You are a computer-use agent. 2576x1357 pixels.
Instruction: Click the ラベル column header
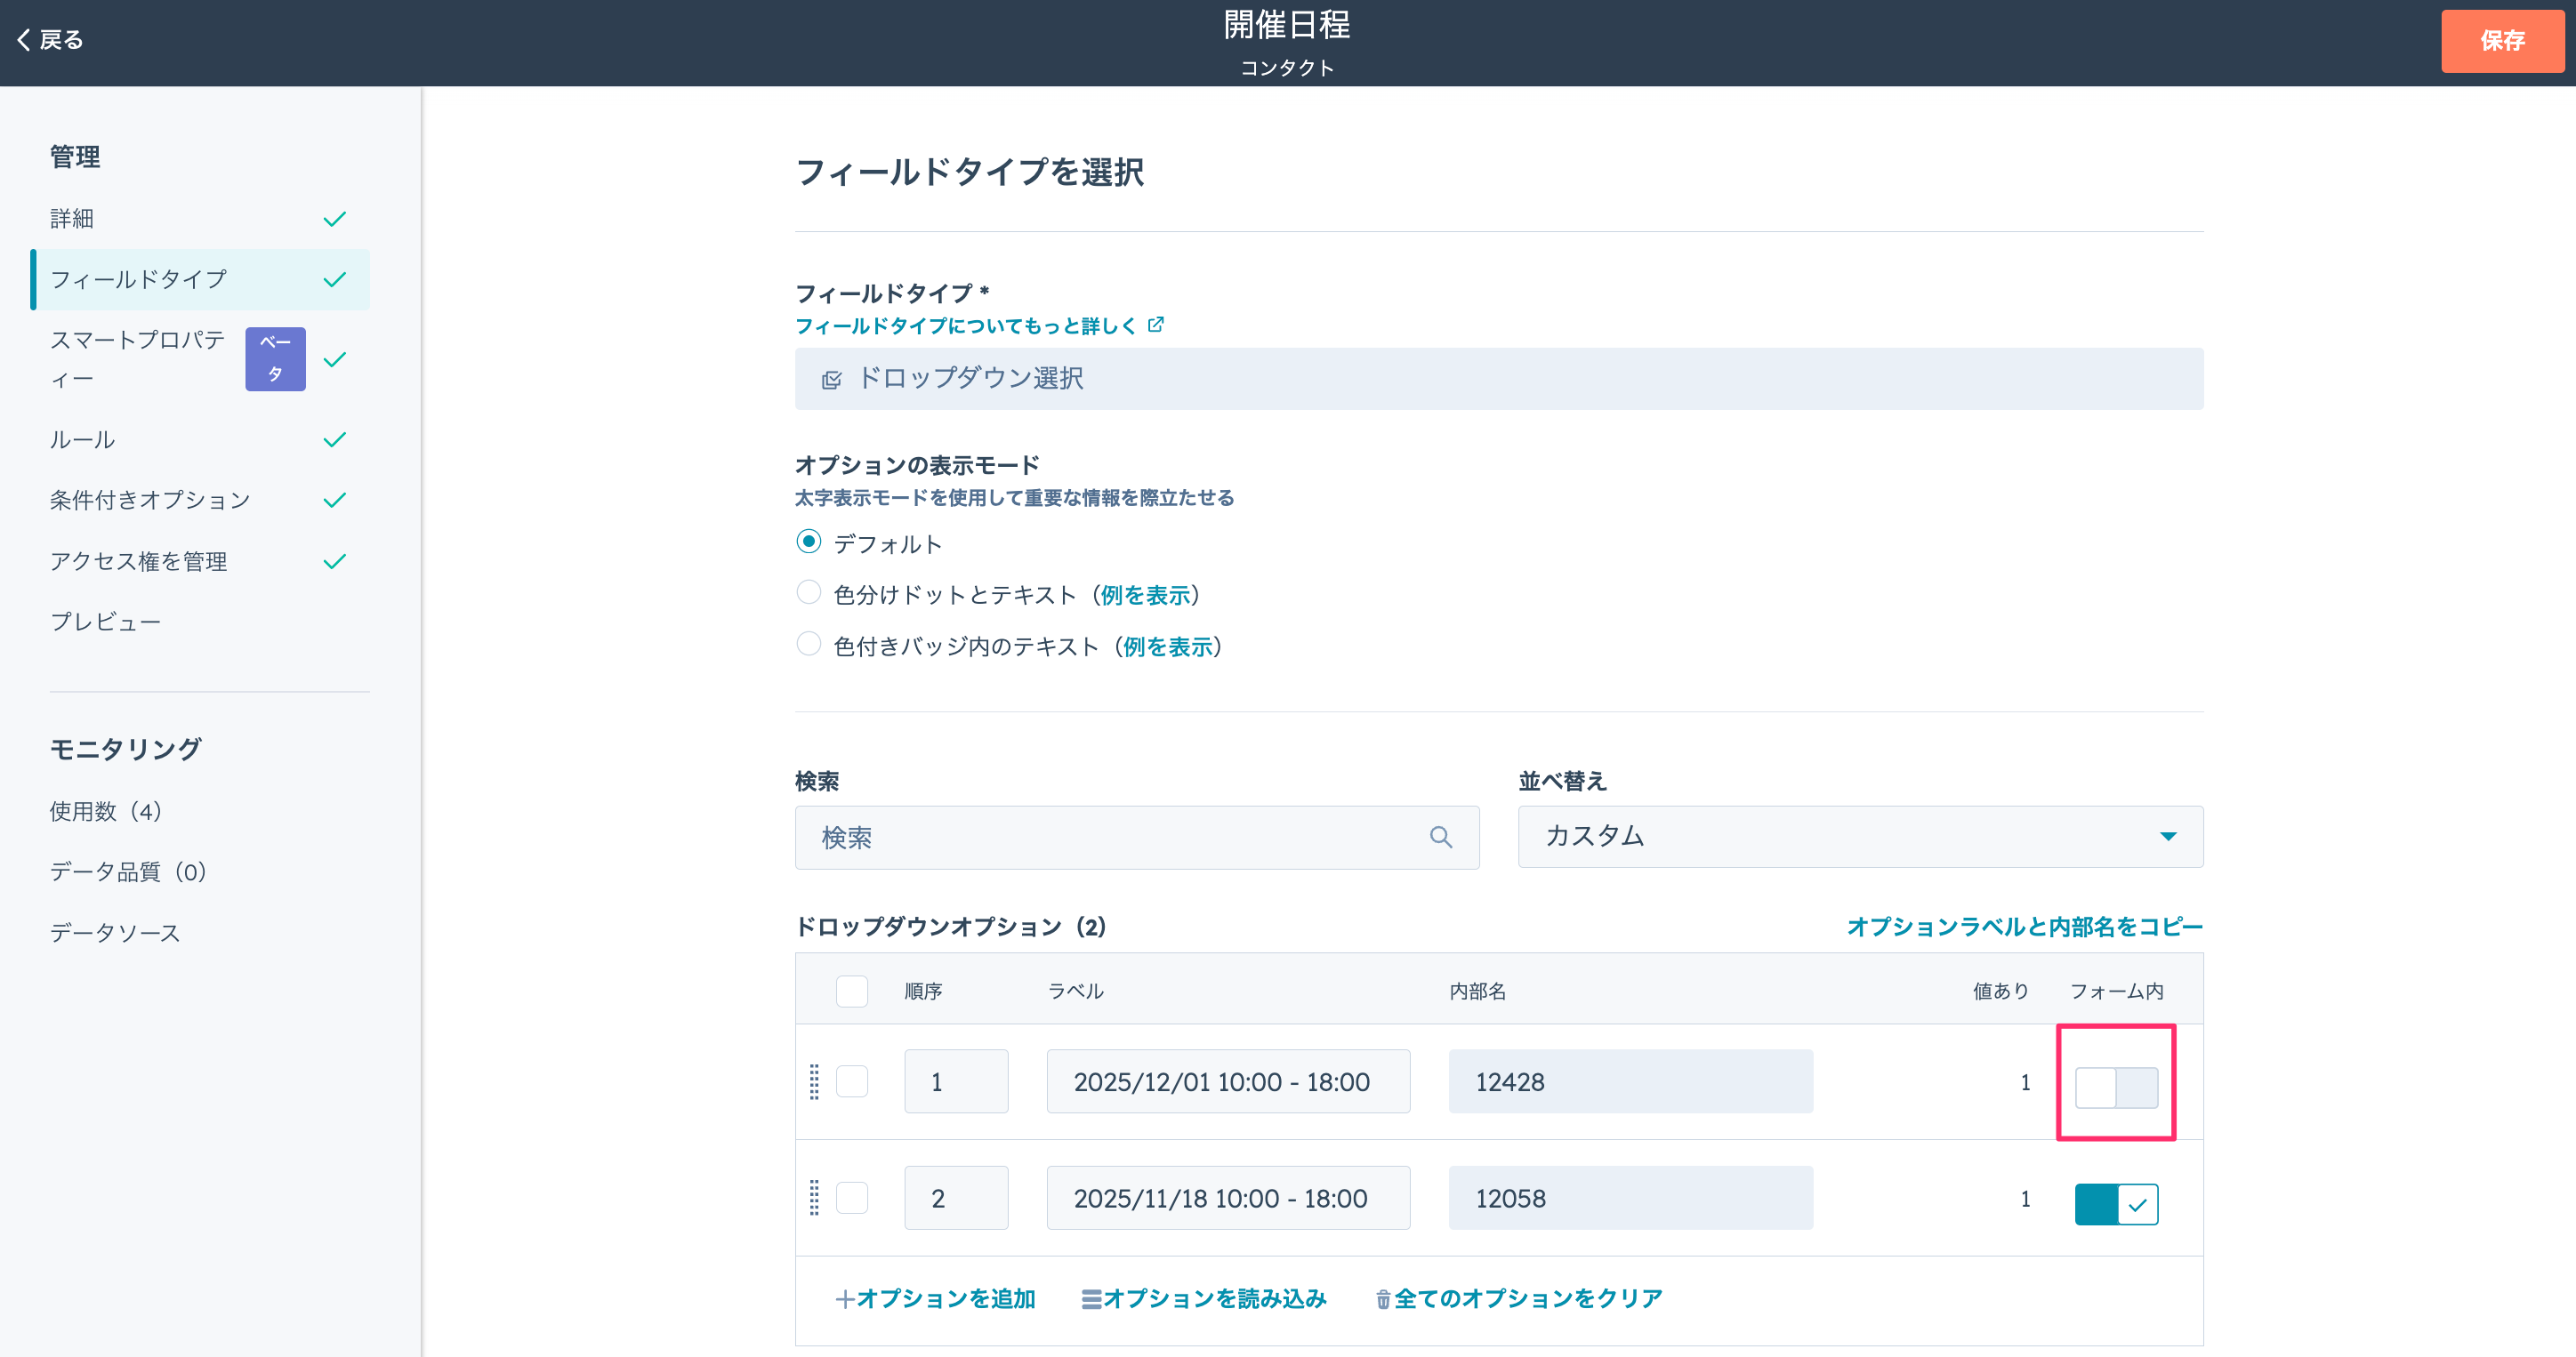click(1075, 991)
